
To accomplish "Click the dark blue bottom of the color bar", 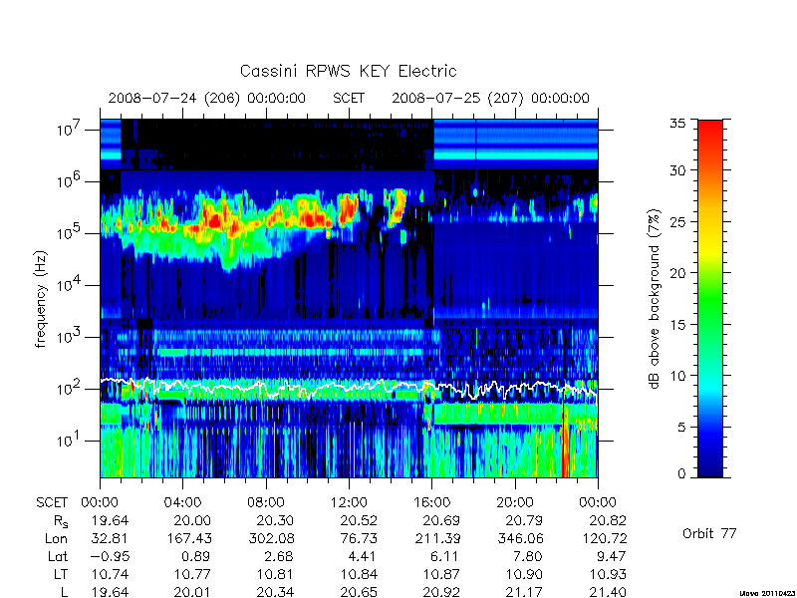I will coord(710,470).
